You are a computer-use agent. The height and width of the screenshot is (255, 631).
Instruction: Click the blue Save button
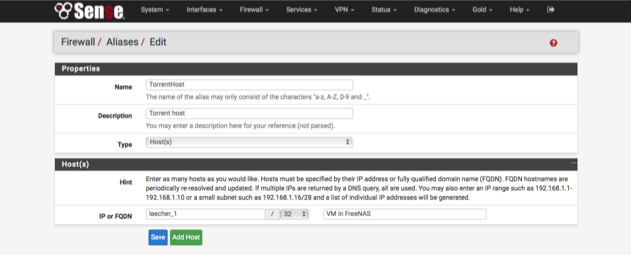[x=157, y=237]
